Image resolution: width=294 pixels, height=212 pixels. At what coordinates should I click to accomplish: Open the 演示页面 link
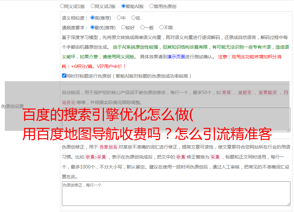pyautogui.click(x=176, y=57)
